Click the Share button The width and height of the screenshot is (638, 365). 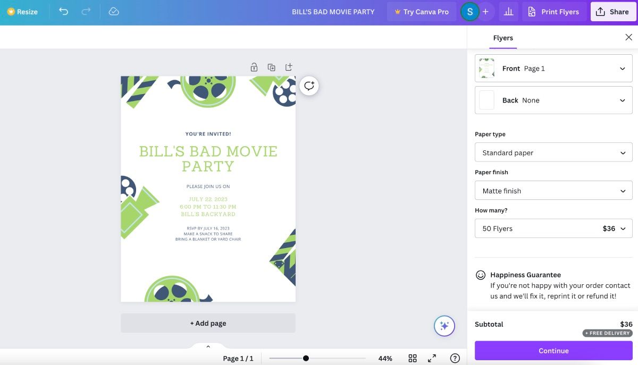(x=612, y=12)
